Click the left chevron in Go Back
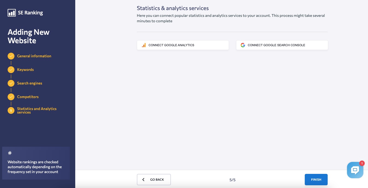This screenshot has width=368, height=188. point(144,180)
